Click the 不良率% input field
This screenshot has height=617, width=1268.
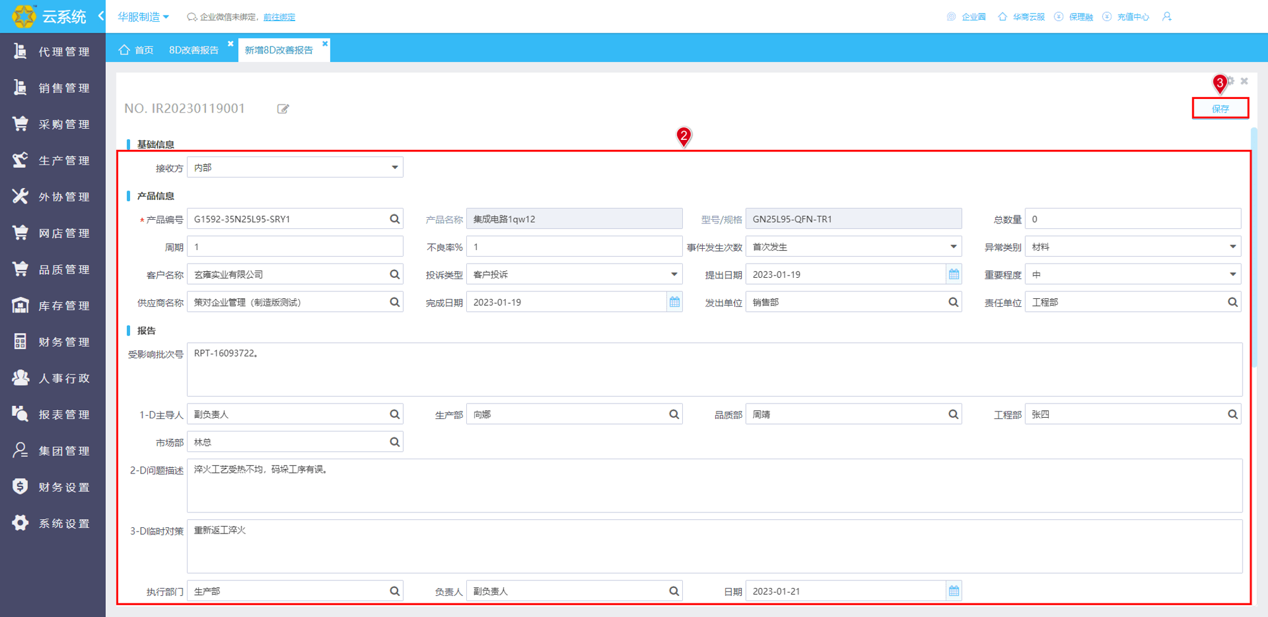click(574, 247)
